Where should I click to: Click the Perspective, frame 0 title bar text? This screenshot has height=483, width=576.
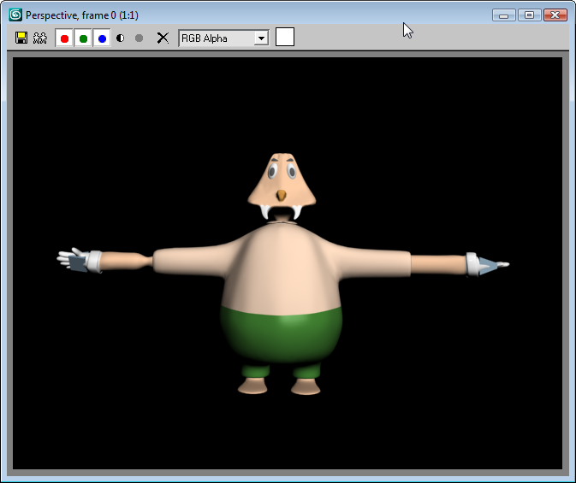tap(82, 15)
